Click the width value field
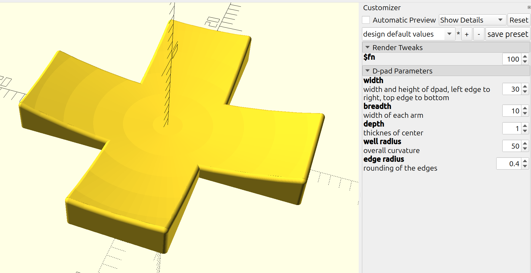Image resolution: width=531 pixels, height=273 pixels. (512, 89)
